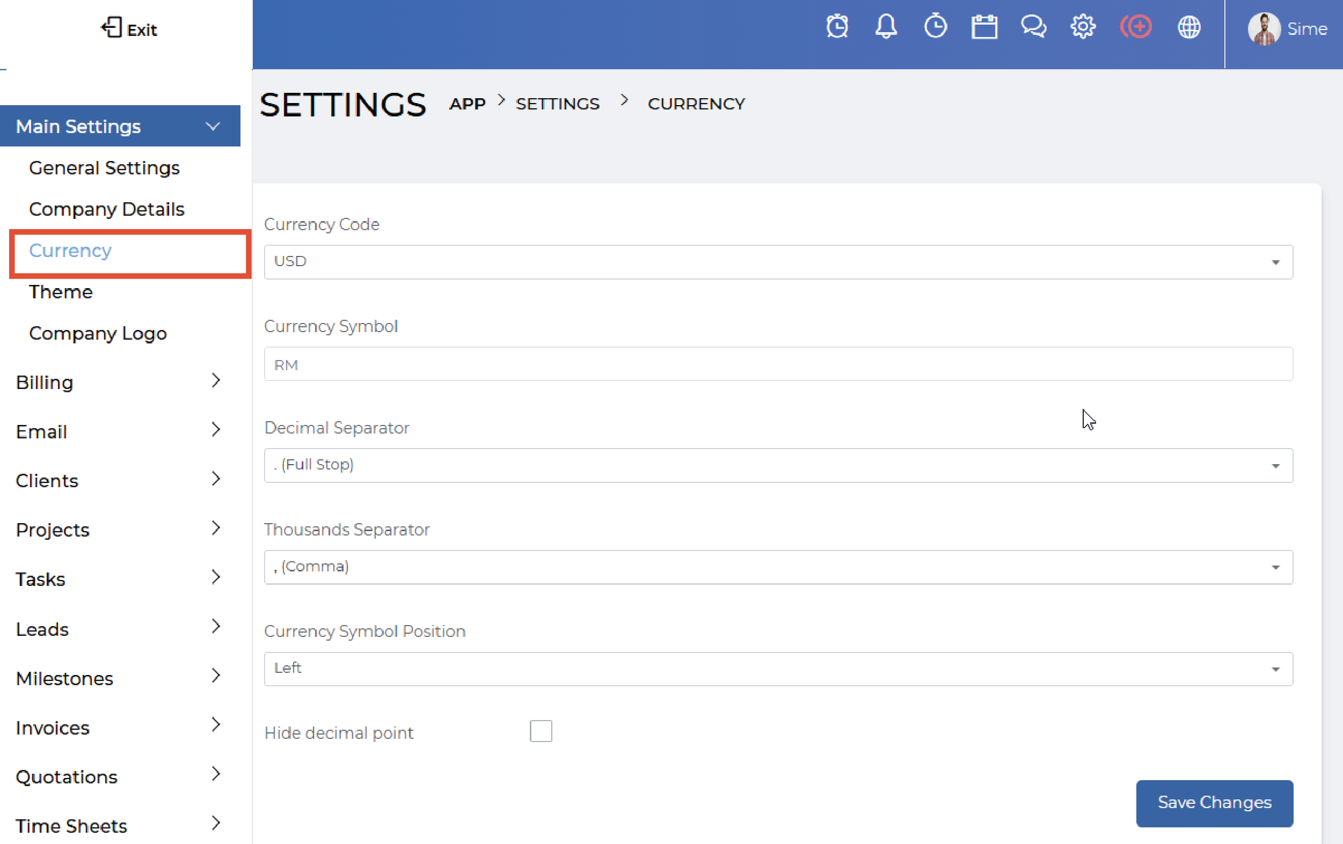Open Theme settings
The image size is (1343, 844).
pos(61,291)
